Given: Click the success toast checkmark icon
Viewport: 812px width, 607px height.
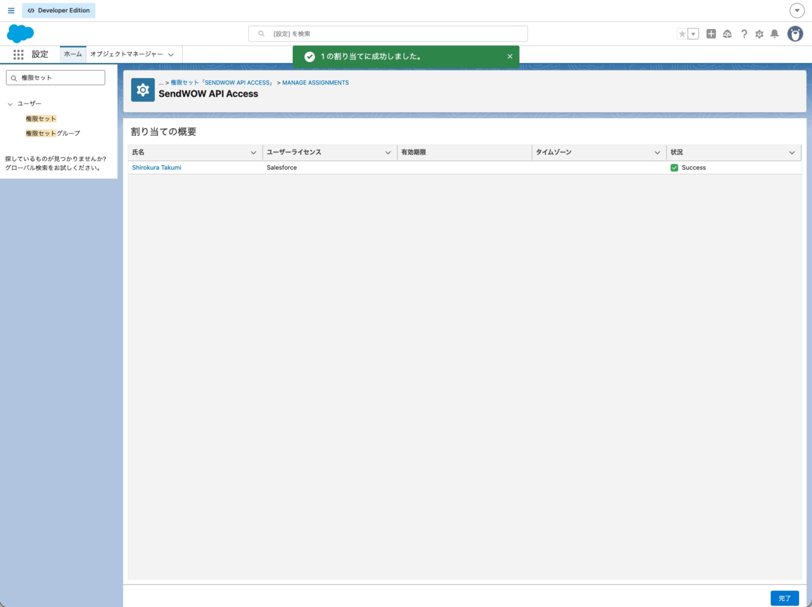Looking at the screenshot, I should coord(309,57).
